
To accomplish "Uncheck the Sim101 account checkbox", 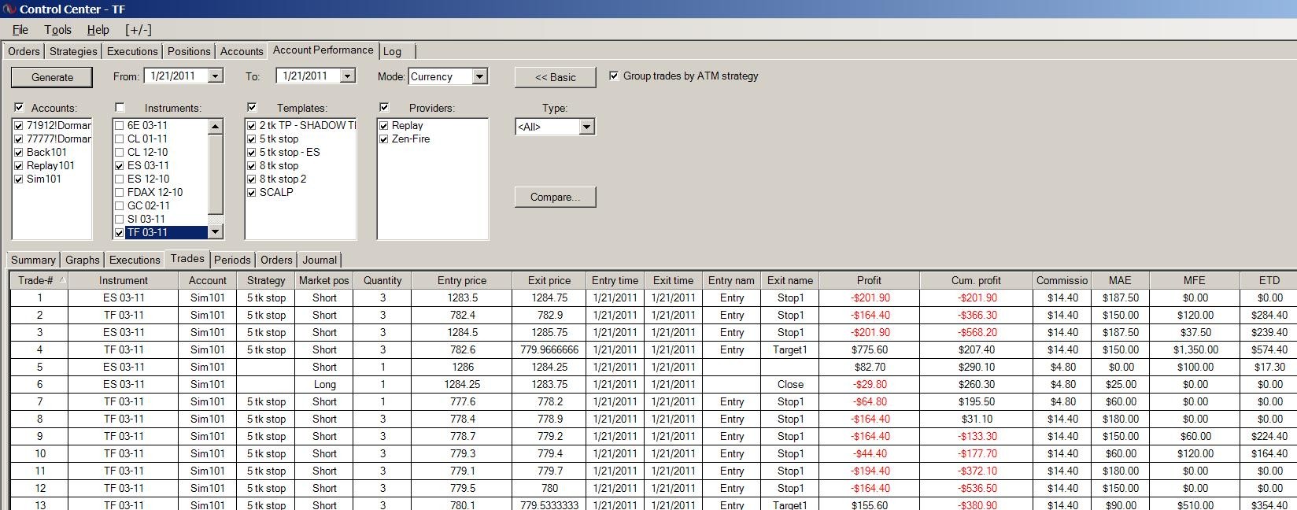I will coord(19,179).
